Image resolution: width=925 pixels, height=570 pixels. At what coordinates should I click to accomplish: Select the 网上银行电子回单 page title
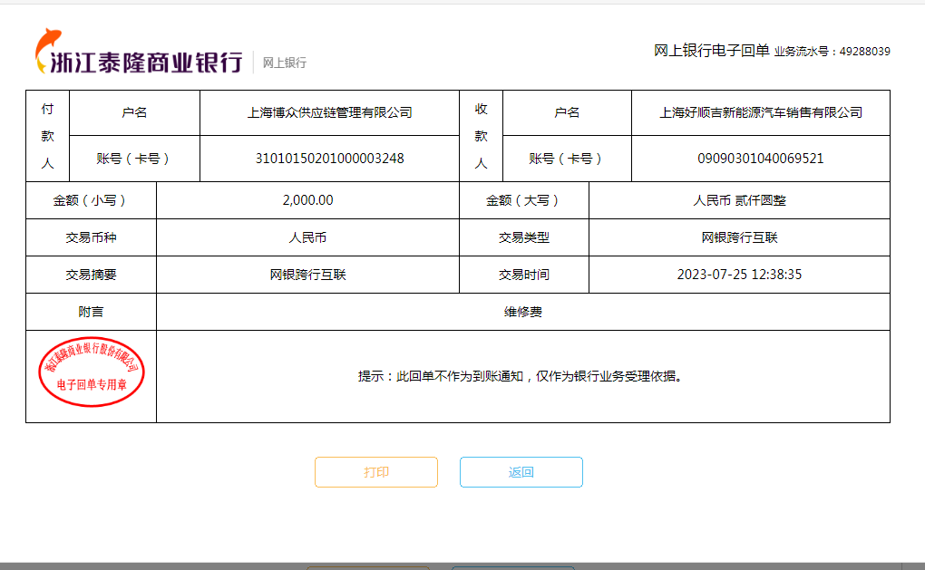711,51
